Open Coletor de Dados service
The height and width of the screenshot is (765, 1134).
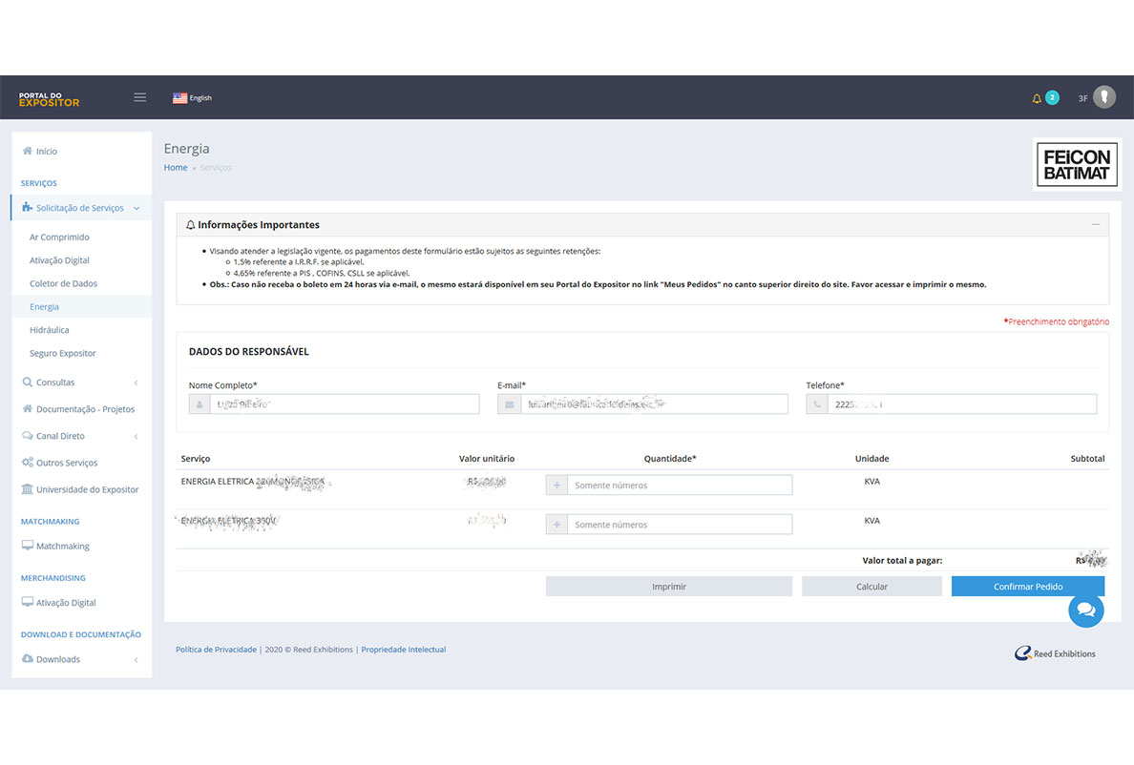(x=63, y=283)
